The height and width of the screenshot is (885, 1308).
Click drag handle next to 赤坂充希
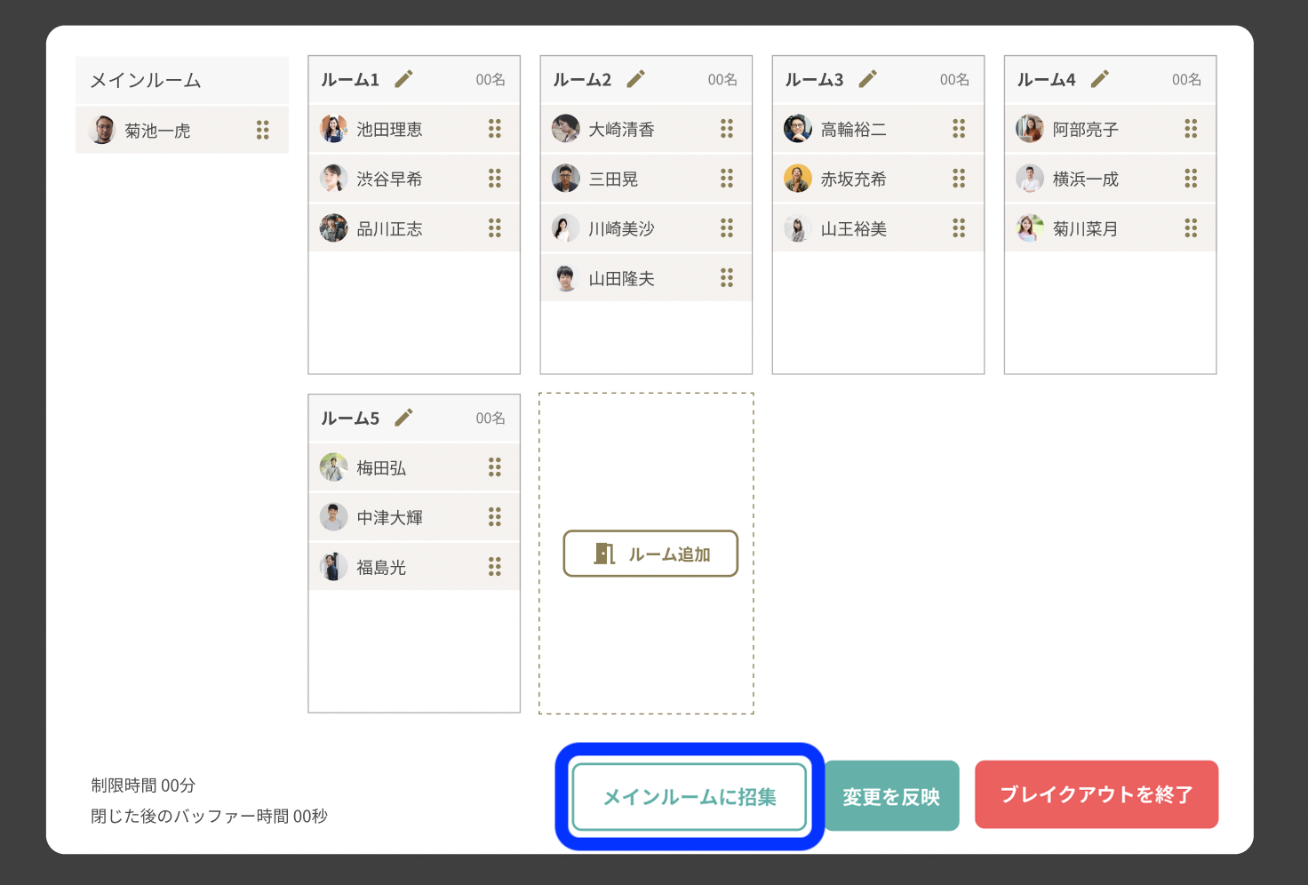(958, 179)
